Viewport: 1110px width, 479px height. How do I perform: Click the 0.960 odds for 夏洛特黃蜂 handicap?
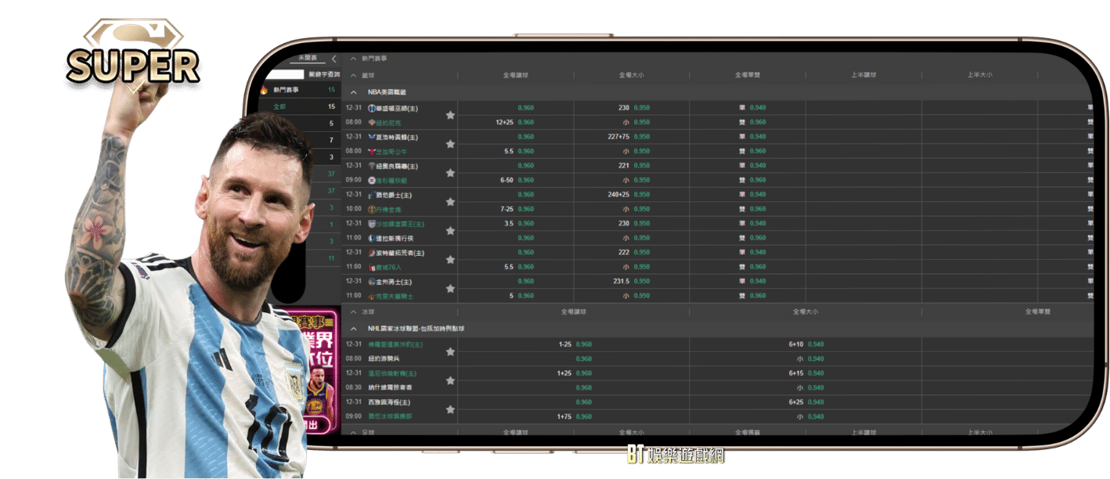pos(525,137)
